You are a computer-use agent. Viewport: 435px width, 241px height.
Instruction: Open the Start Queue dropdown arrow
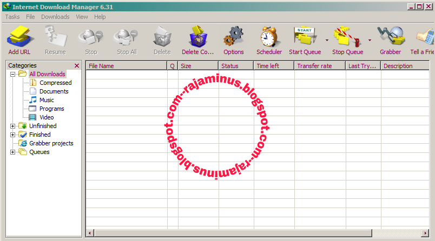coord(327,41)
